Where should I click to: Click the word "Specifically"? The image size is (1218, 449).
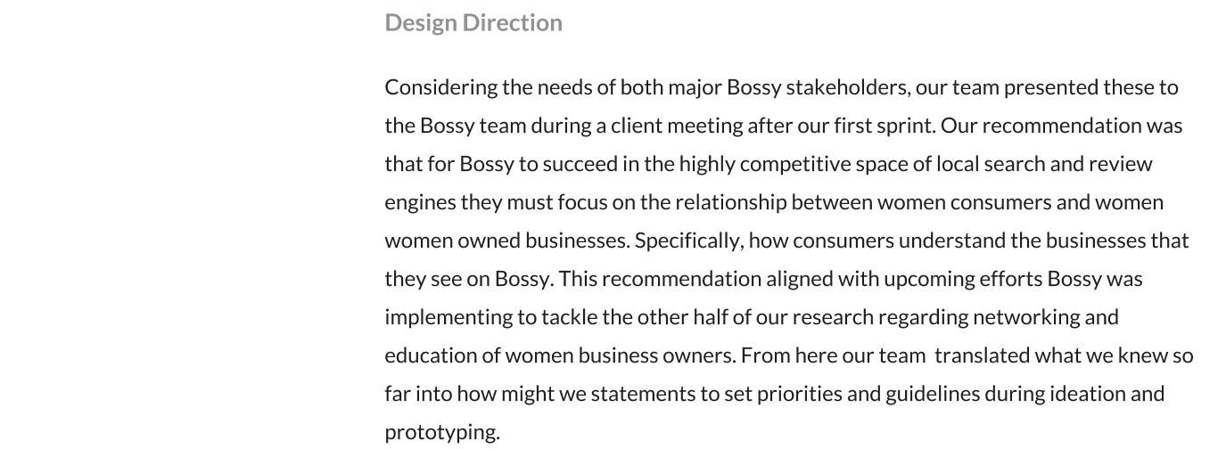[x=688, y=241]
